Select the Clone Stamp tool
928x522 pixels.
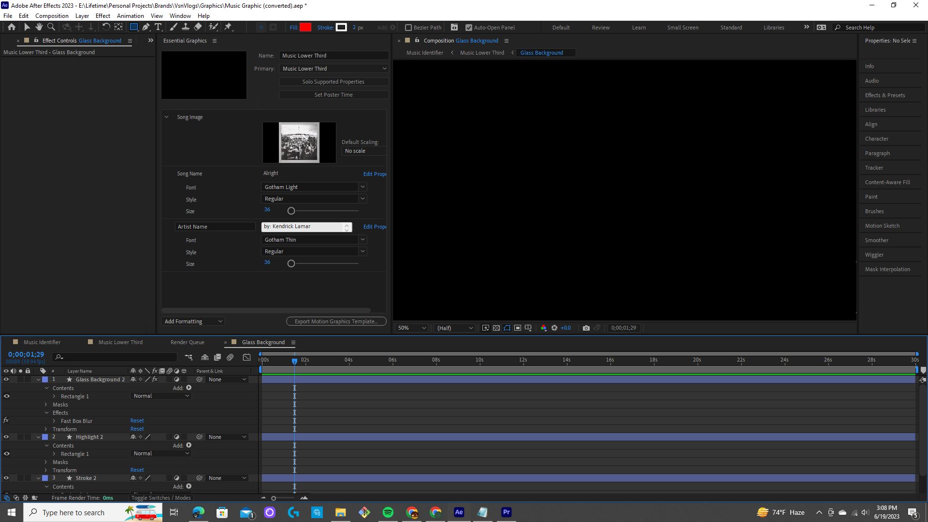coord(186,27)
